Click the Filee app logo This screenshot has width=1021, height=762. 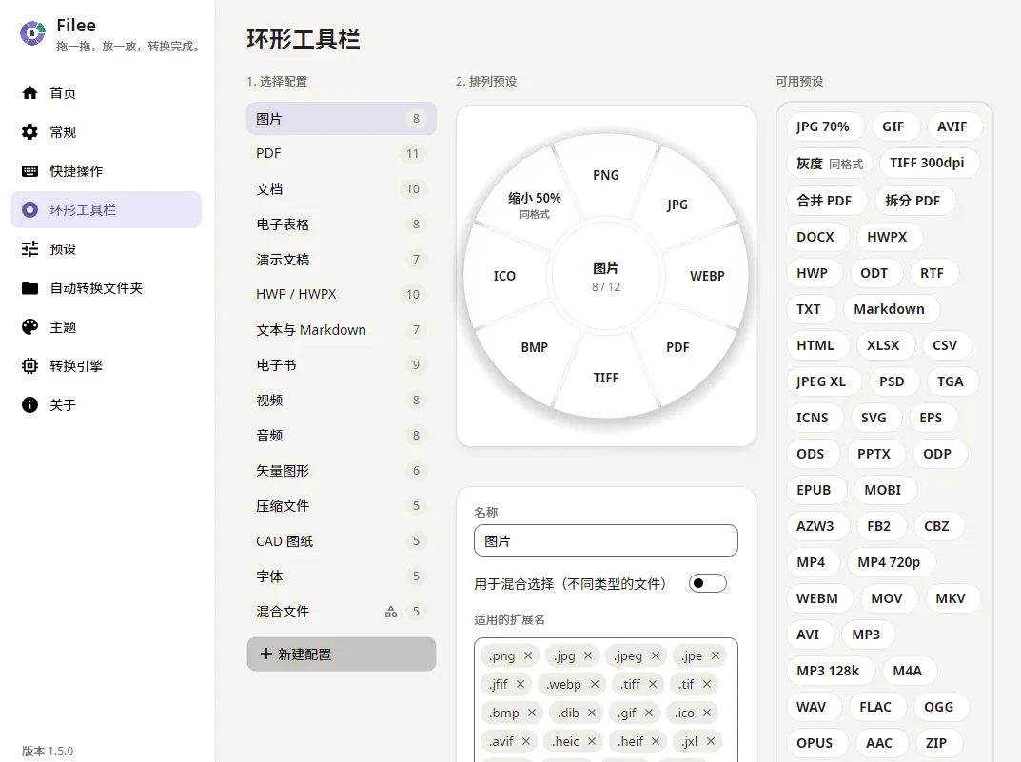pyautogui.click(x=32, y=33)
